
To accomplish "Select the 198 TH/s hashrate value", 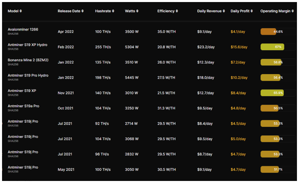I will (103, 77).
